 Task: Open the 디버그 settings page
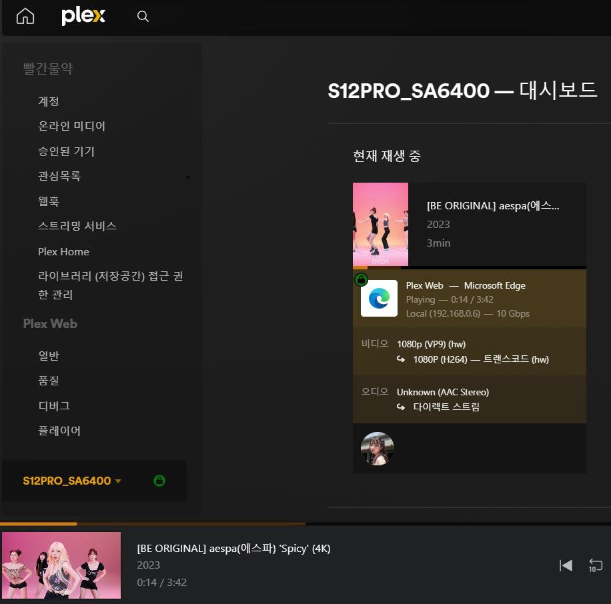(x=54, y=405)
